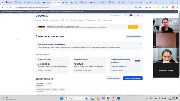
Task: Reload the page with the refresh icon
Action: [11, 8]
